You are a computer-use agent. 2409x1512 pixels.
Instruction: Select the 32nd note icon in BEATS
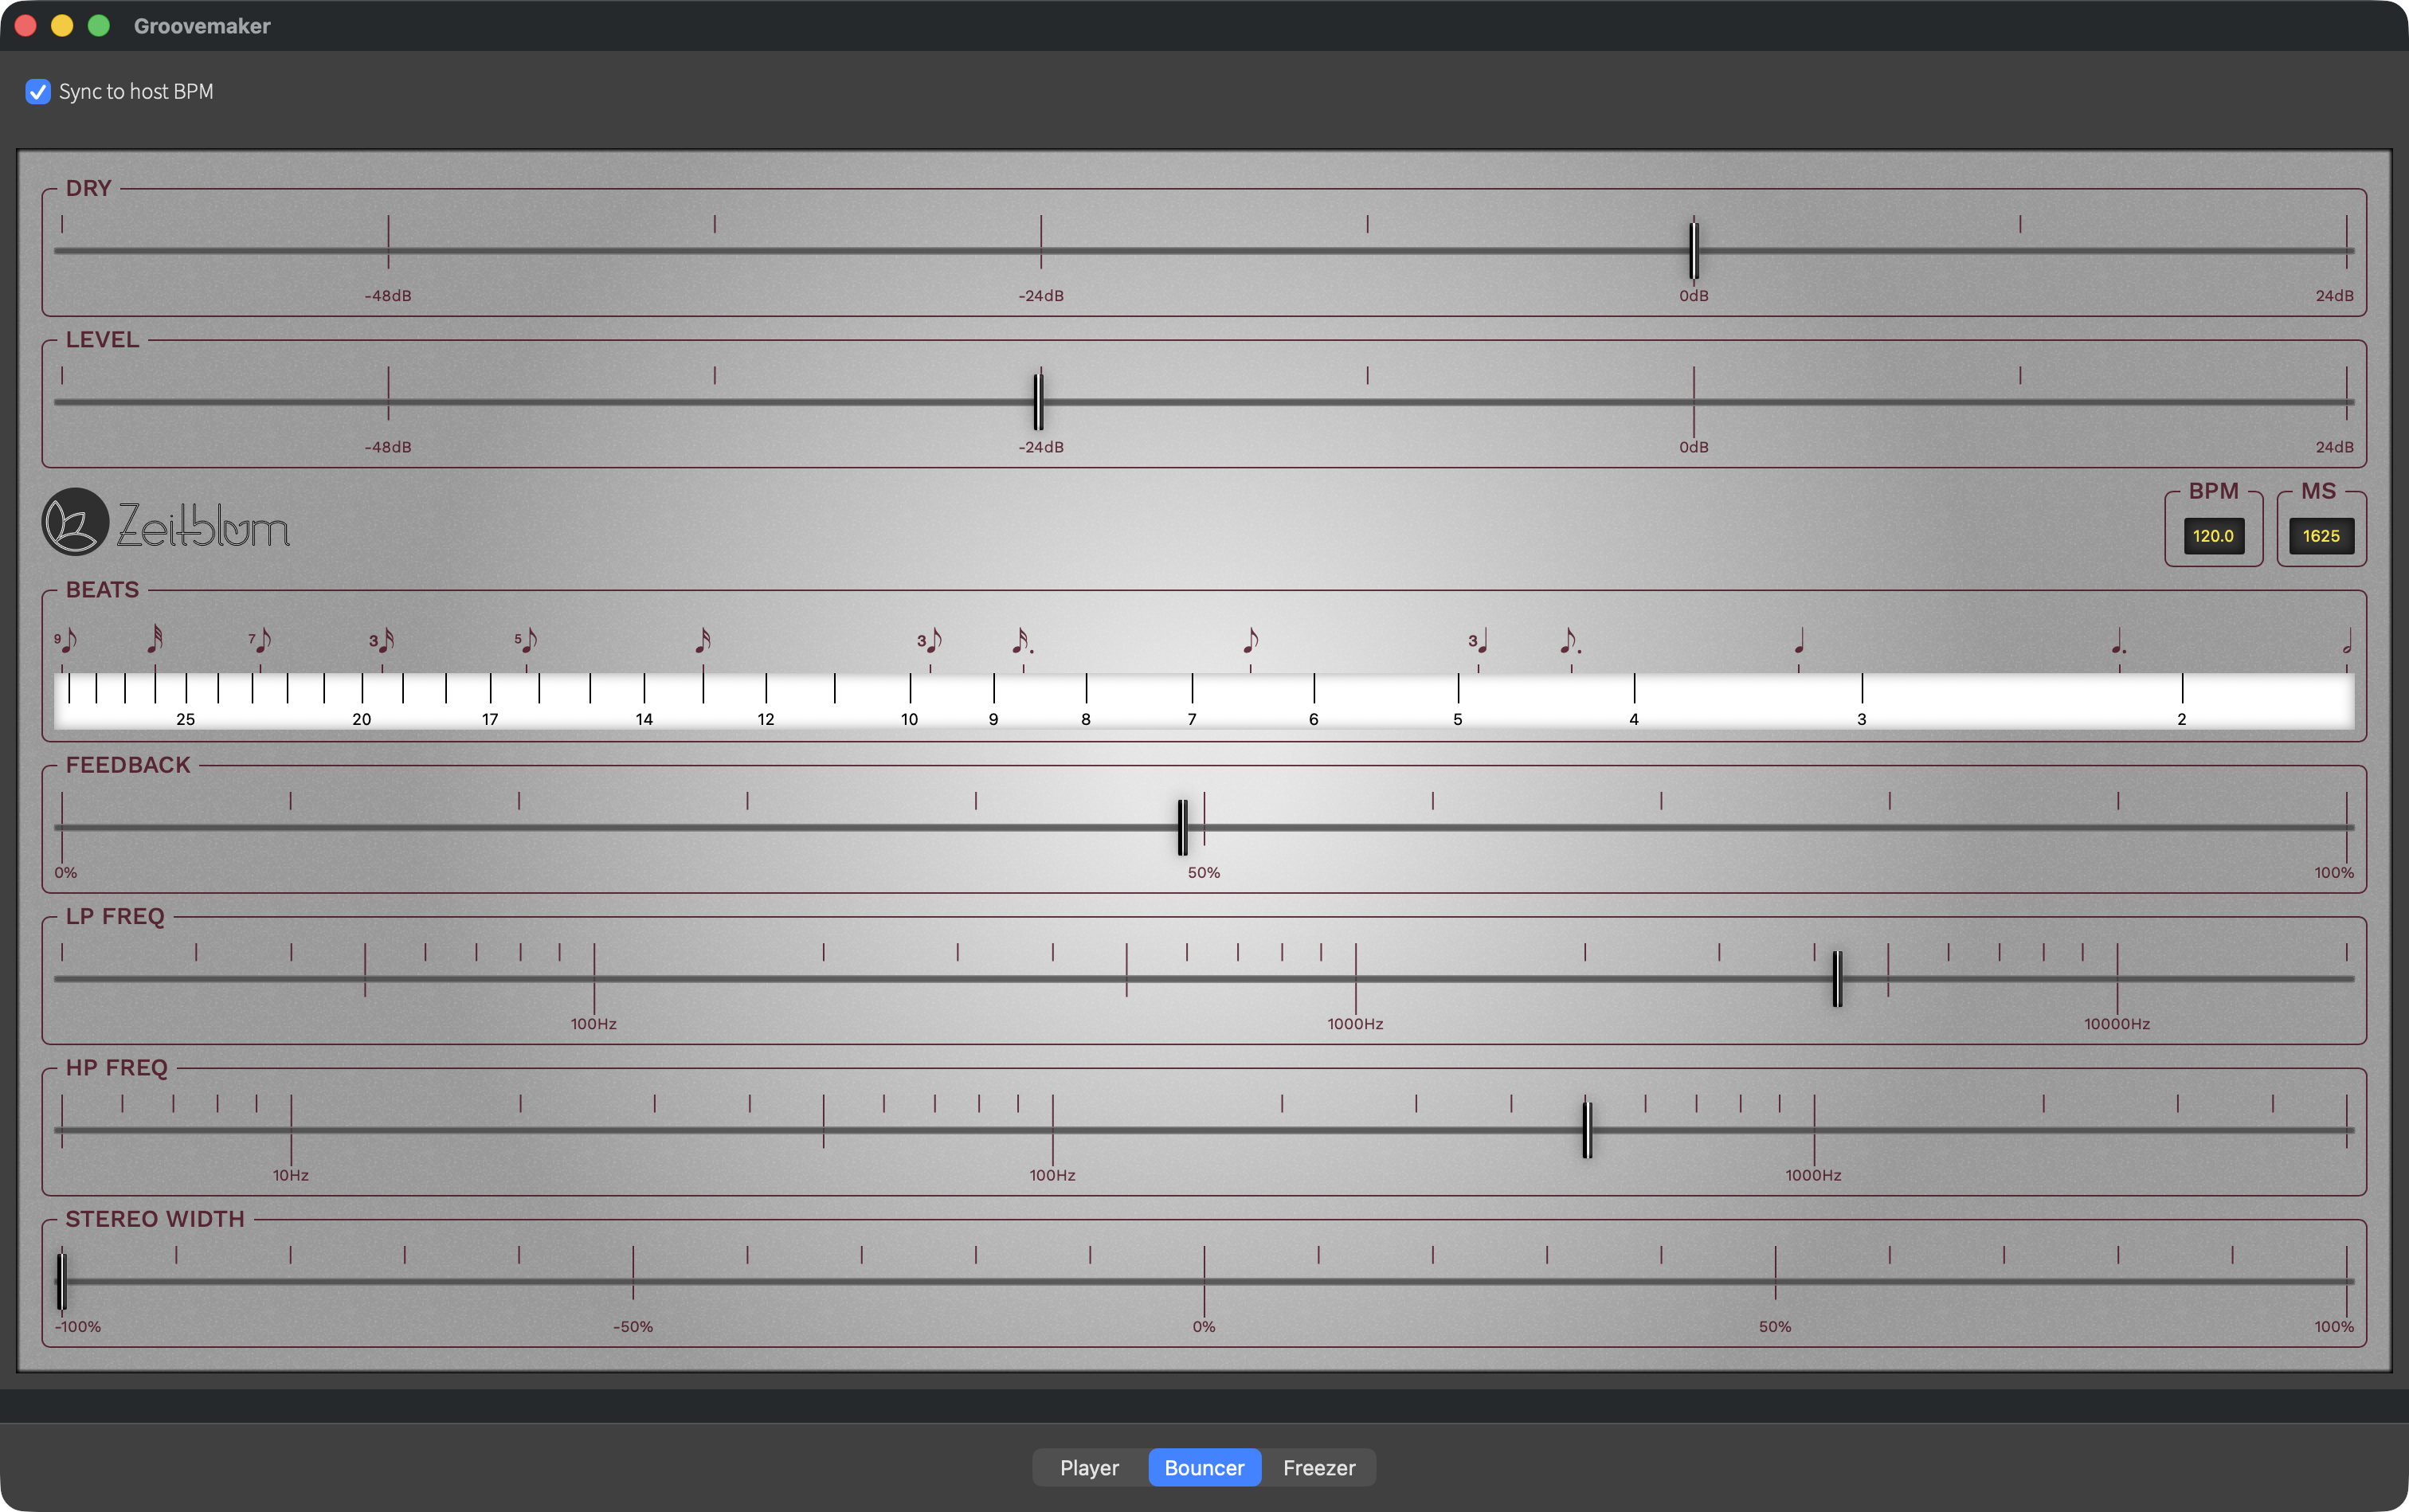point(155,638)
